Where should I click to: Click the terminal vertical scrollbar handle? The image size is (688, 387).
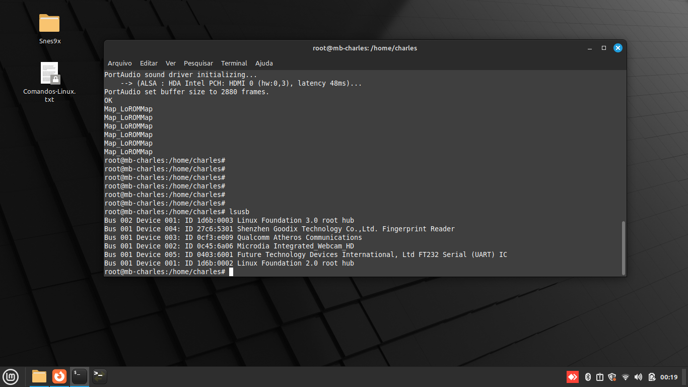tap(624, 248)
